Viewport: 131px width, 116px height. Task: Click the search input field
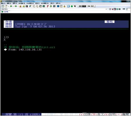pyautogui.click(x=129, y=9)
